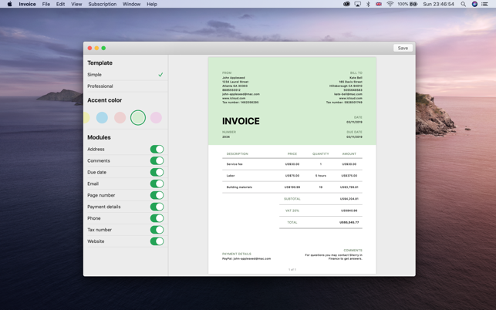Click the SUBTOTAL label in preview
This screenshot has width=496, height=310.
click(292, 199)
